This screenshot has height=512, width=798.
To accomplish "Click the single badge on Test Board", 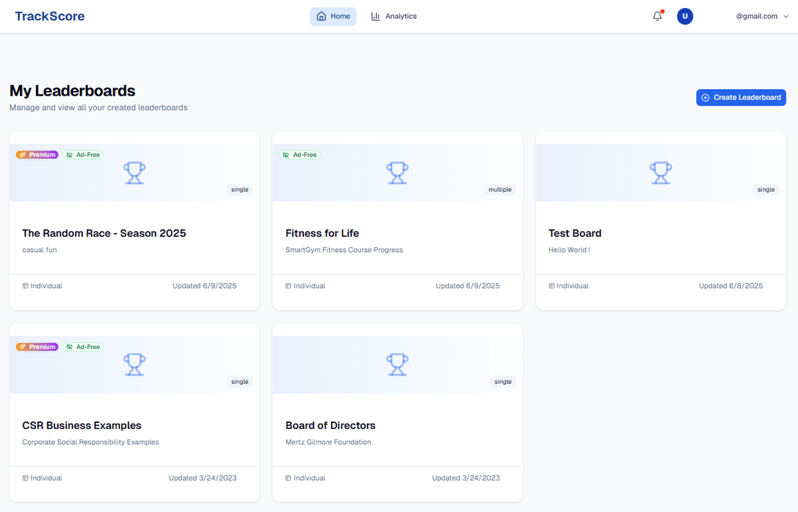I will click(766, 190).
